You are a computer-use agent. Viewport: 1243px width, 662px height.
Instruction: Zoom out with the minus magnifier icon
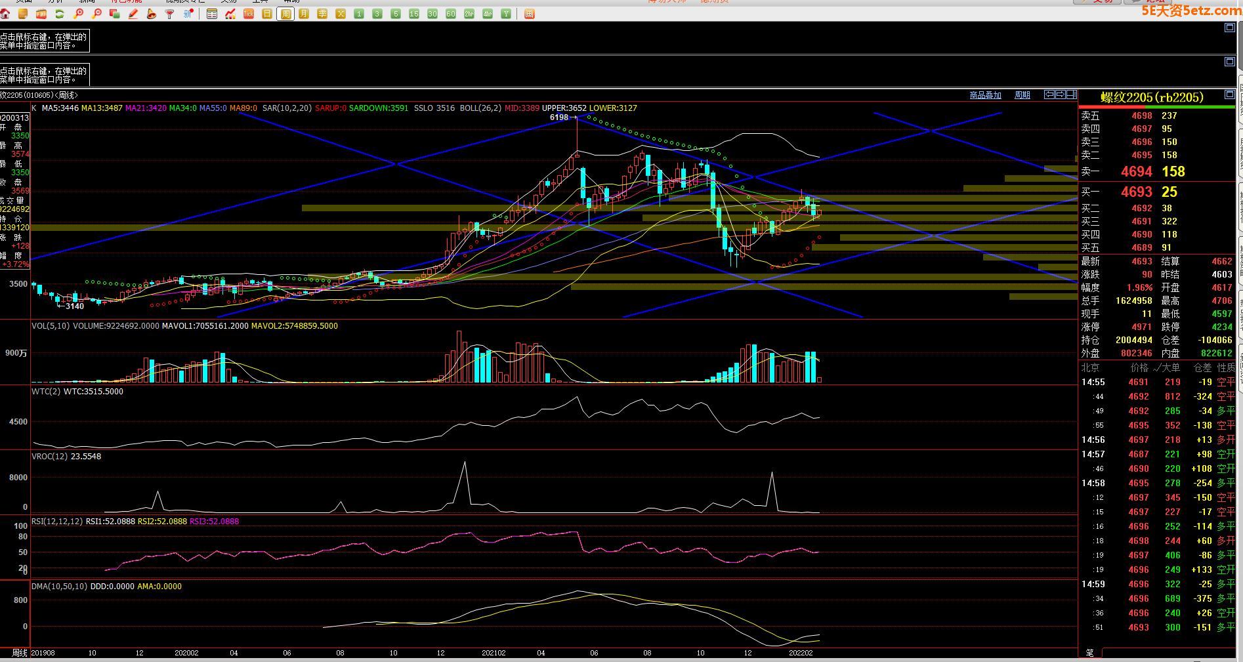click(97, 14)
